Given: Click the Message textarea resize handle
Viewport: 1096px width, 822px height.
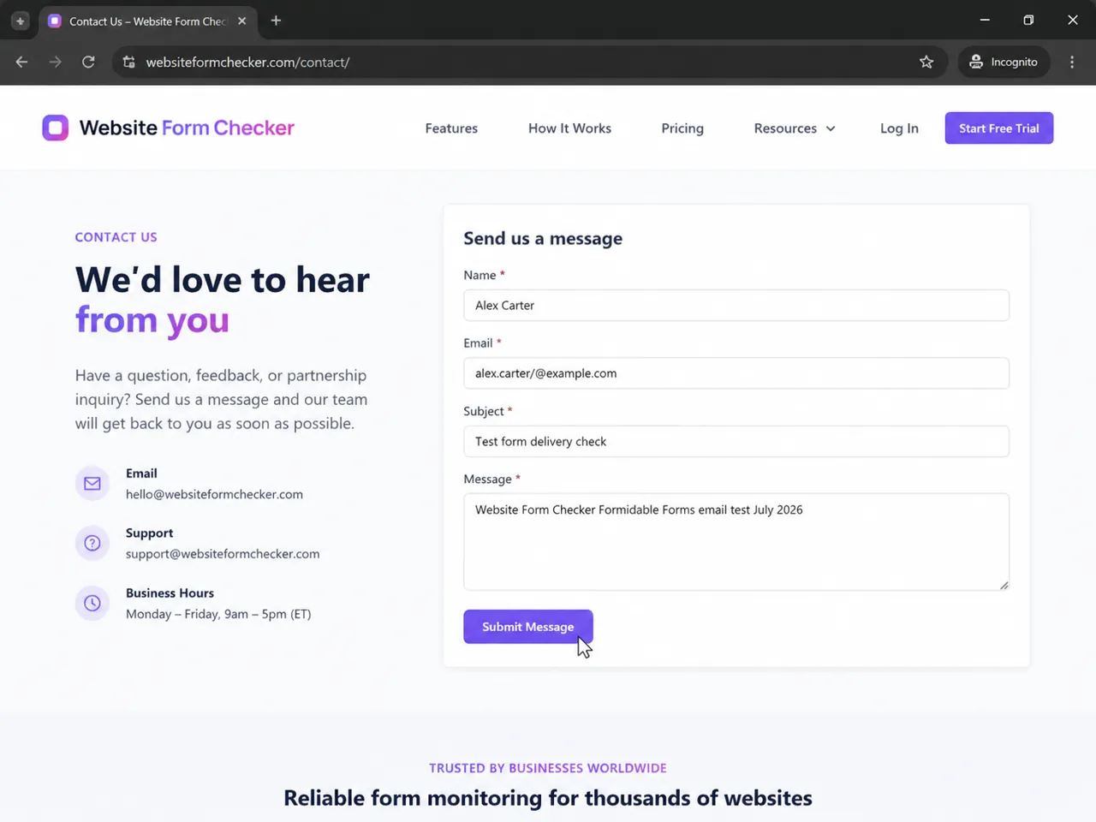Looking at the screenshot, I should click(x=1004, y=585).
